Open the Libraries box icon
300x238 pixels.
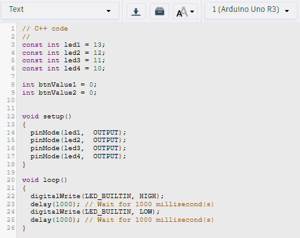(x=160, y=11)
